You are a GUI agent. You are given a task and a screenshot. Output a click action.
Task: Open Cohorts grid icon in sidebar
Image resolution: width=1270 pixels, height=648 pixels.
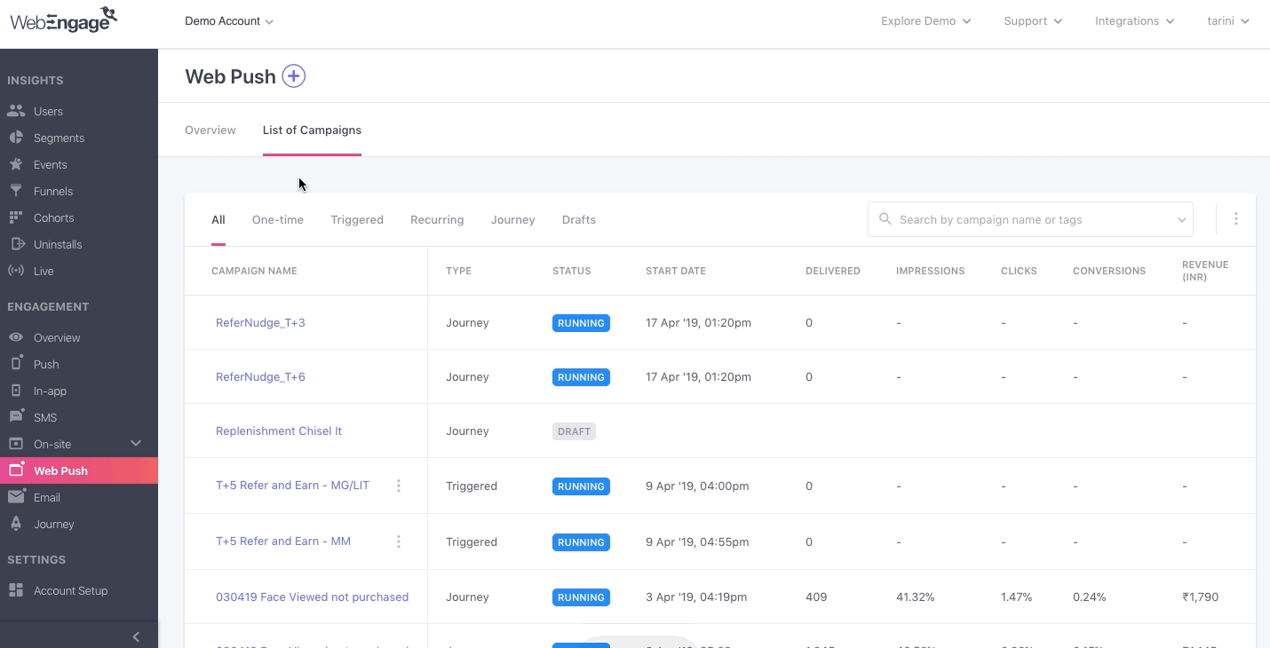16,217
